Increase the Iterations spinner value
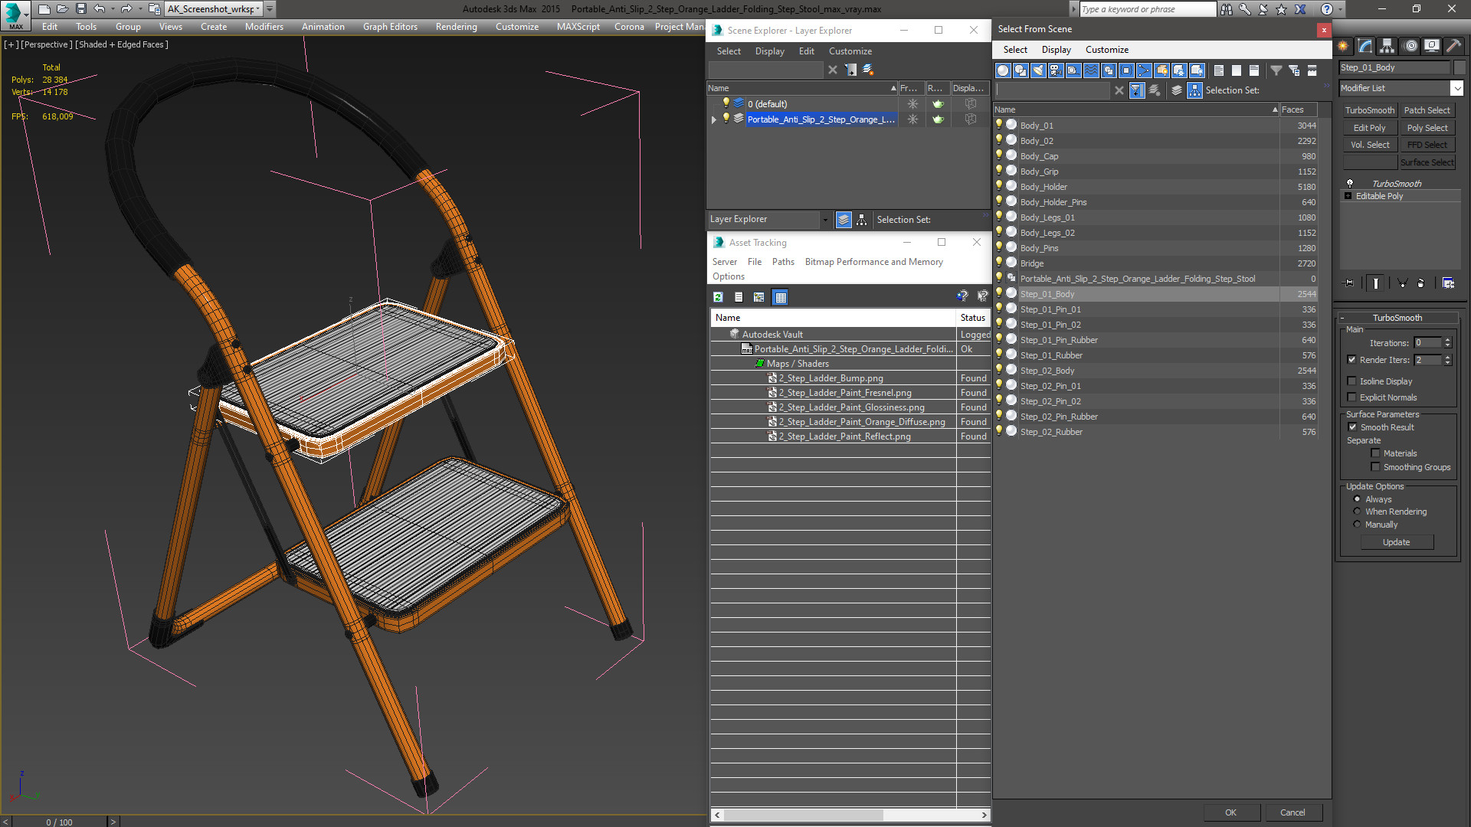Screen dimensions: 1471x827 click(x=1447, y=340)
